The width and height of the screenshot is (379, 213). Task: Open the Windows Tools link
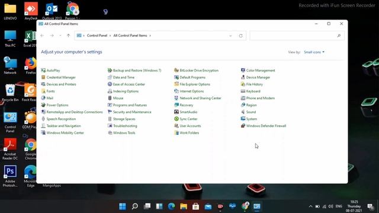[x=124, y=133]
